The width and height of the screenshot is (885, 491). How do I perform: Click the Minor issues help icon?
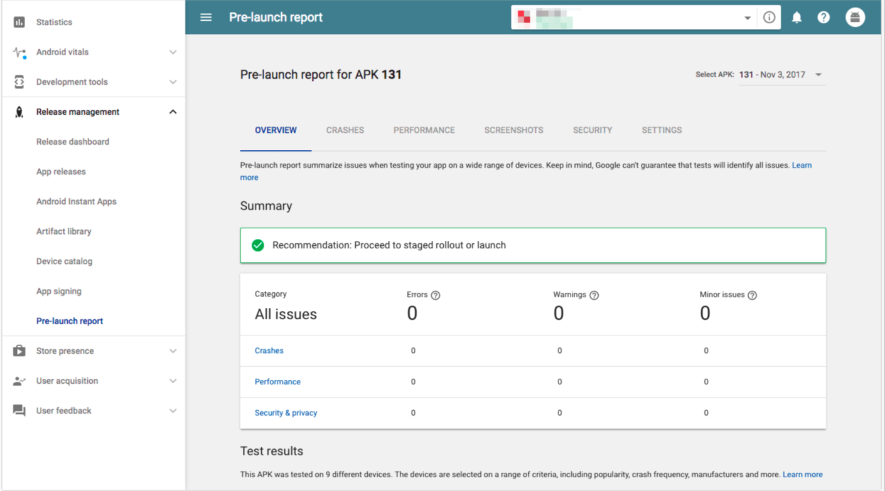[x=753, y=295]
